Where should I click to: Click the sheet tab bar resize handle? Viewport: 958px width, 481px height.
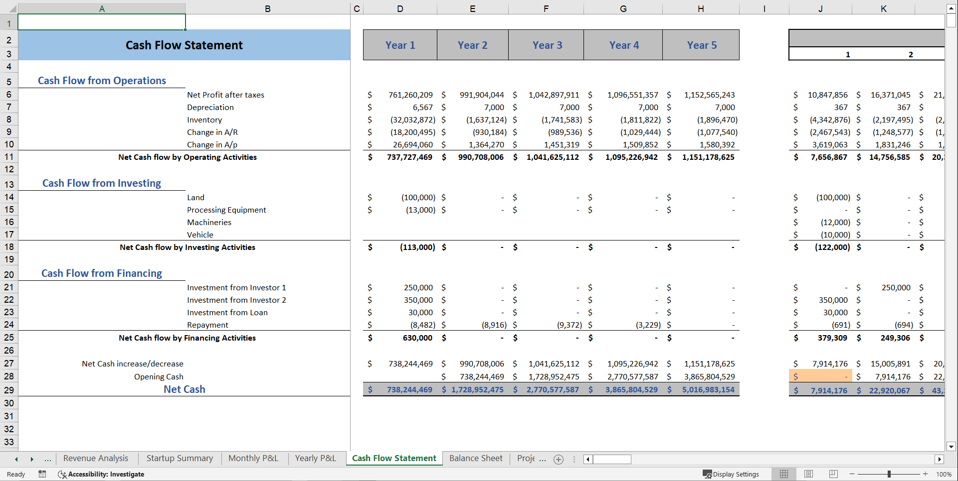pos(574,459)
